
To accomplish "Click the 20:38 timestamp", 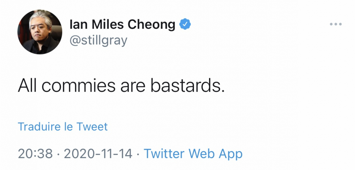I will (35, 154).
